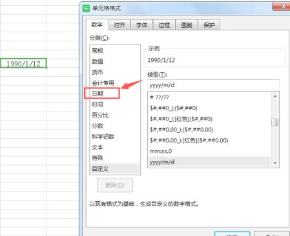Pick the 百分比 category
Screen dimensions: 290x236
click(x=114, y=115)
